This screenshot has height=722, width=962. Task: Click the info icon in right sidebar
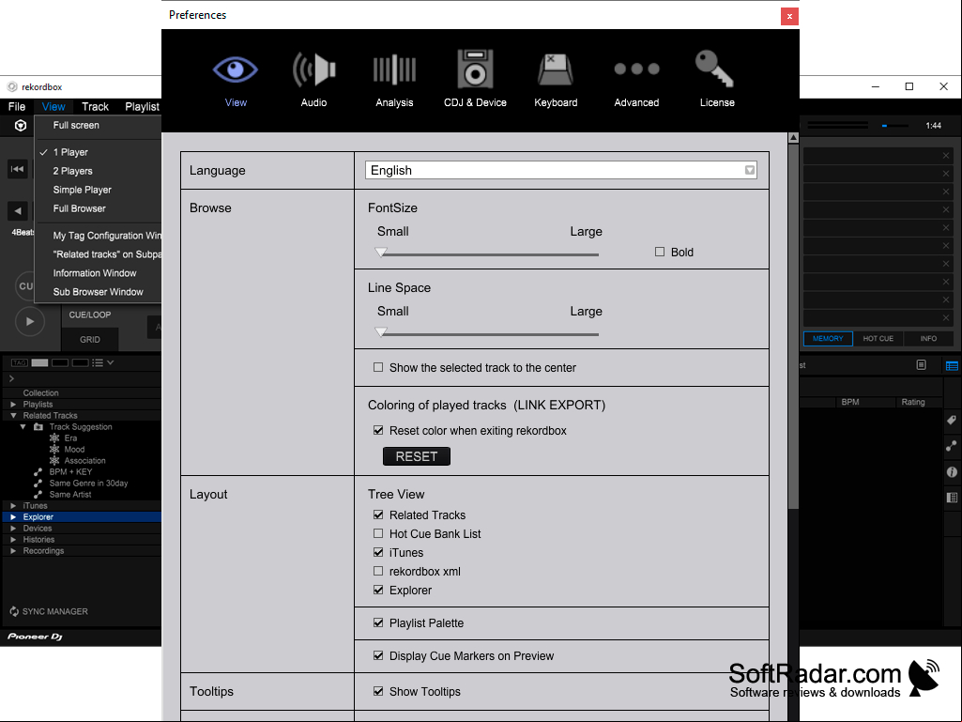[x=952, y=472]
